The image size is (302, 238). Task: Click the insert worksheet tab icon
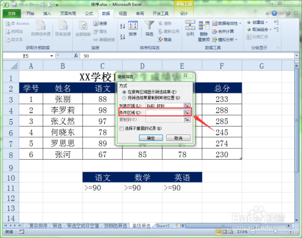click(177, 225)
